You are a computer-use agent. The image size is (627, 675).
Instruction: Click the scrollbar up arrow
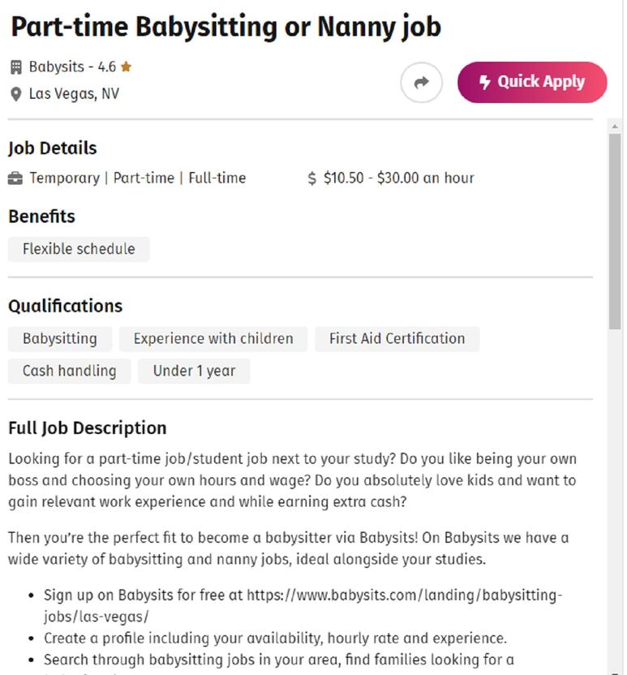point(615,127)
